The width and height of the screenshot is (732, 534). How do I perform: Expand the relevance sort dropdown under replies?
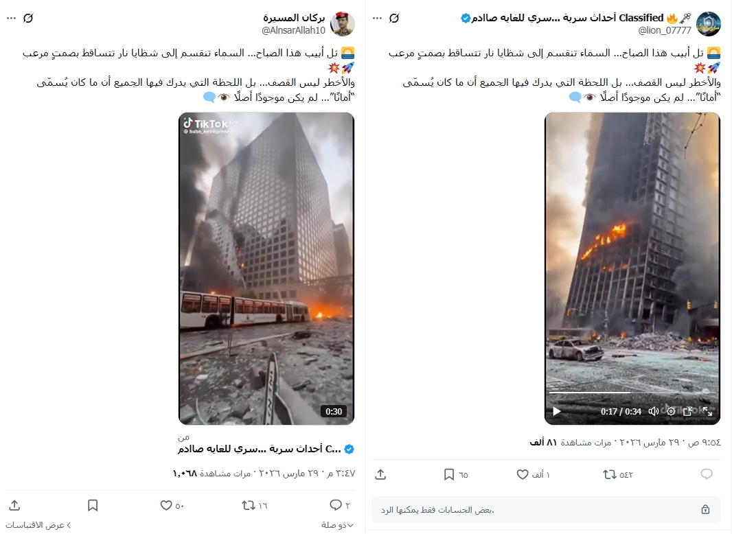click(x=337, y=525)
